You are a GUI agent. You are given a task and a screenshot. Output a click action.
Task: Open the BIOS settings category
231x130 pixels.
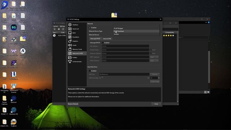pyautogui.click(x=77, y=33)
